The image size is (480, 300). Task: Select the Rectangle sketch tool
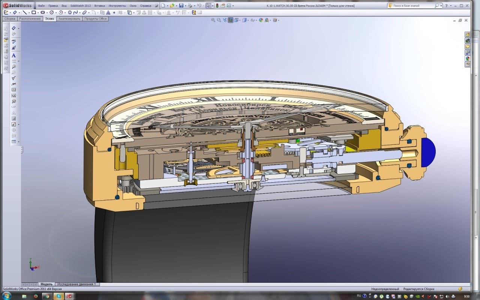pyautogui.click(x=33, y=12)
